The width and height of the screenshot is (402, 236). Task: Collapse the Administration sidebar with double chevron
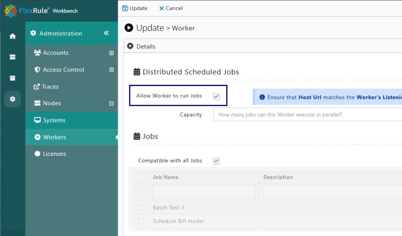(106, 33)
